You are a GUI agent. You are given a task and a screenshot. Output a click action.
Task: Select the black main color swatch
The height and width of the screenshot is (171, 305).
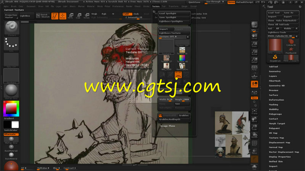coord(7,125)
